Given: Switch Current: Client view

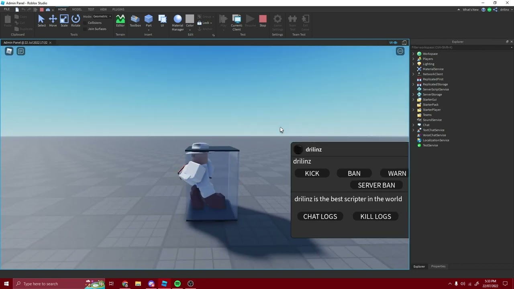Looking at the screenshot, I should (237, 23).
